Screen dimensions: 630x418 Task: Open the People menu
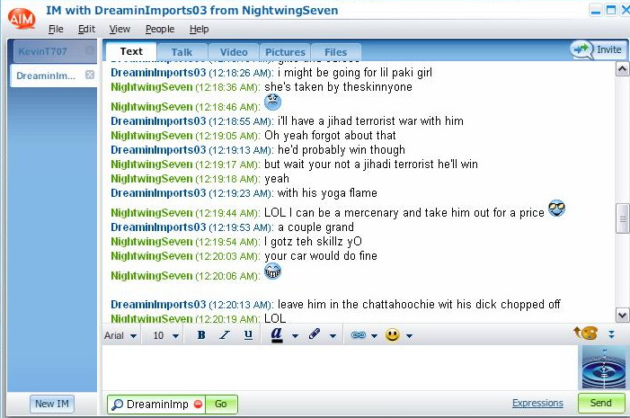pos(160,29)
